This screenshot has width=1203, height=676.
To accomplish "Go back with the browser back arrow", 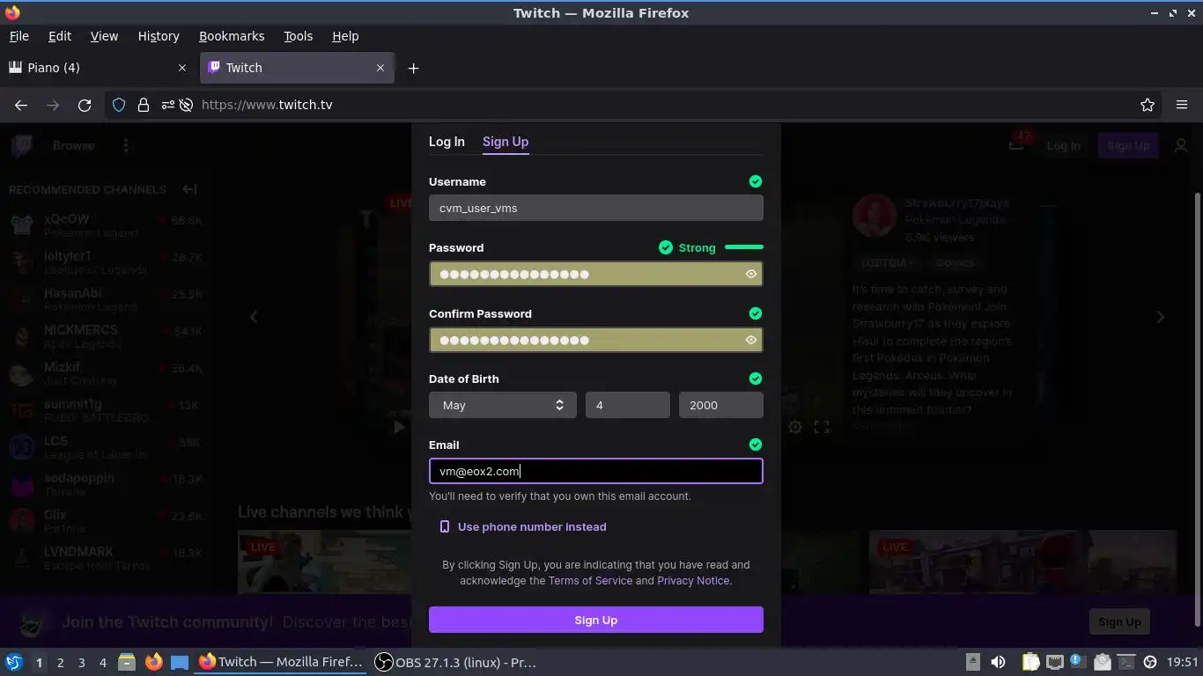I will point(21,105).
